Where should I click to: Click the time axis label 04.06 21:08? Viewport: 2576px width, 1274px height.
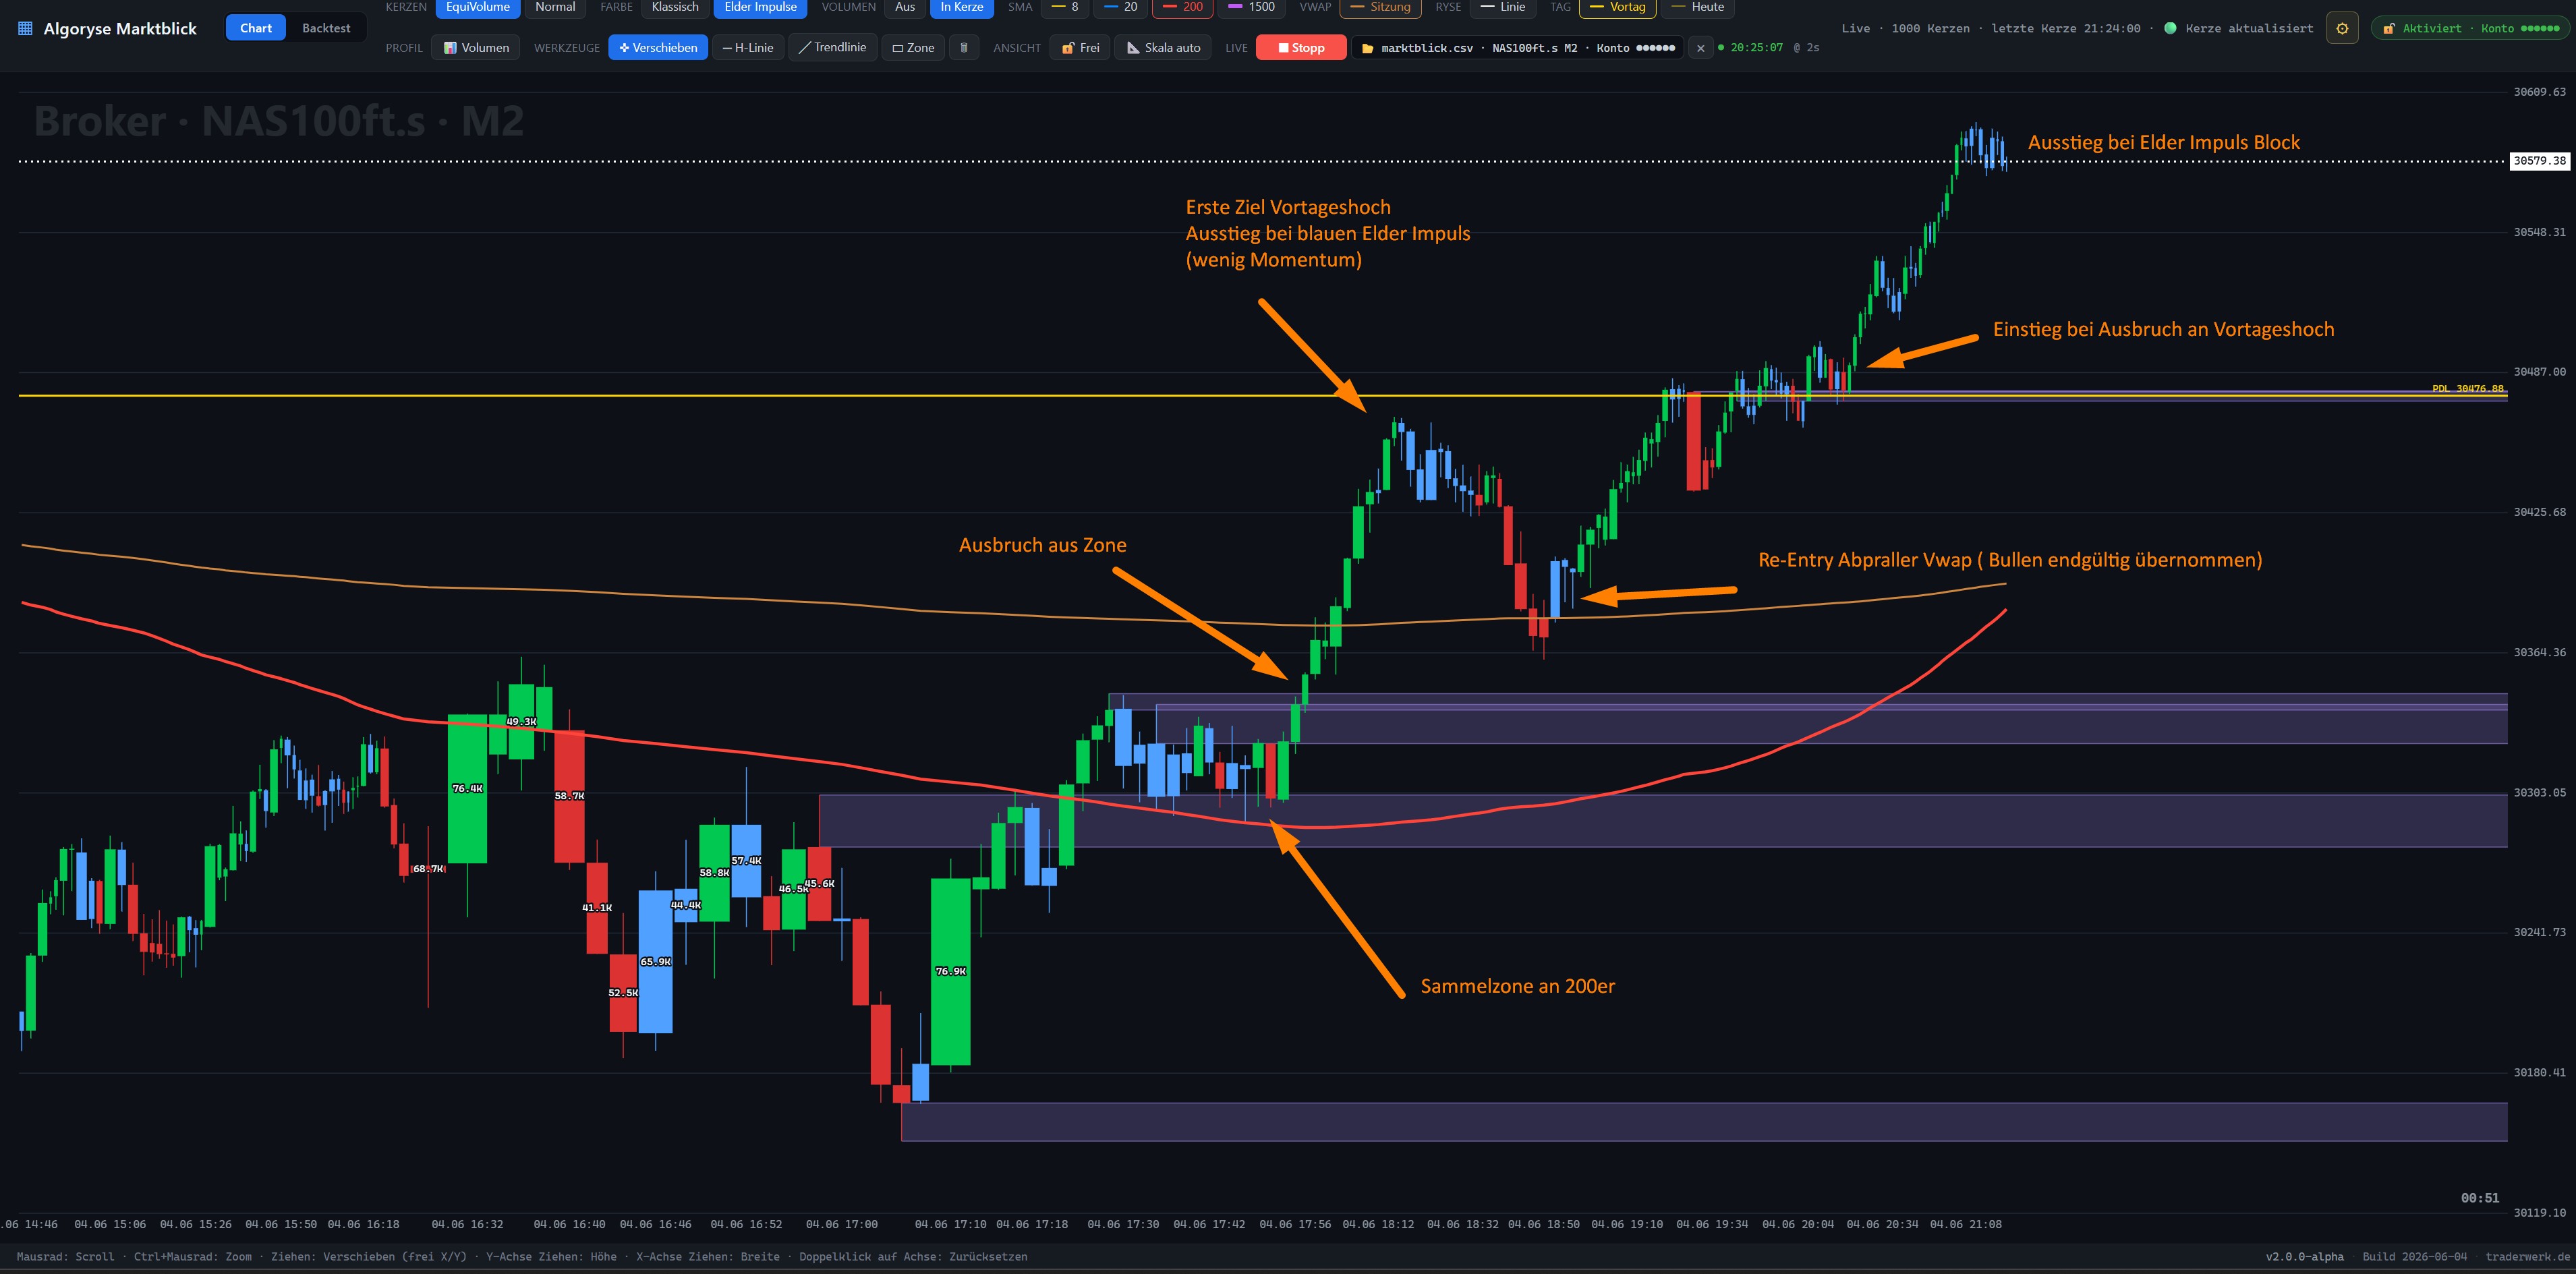coord(1965,1224)
